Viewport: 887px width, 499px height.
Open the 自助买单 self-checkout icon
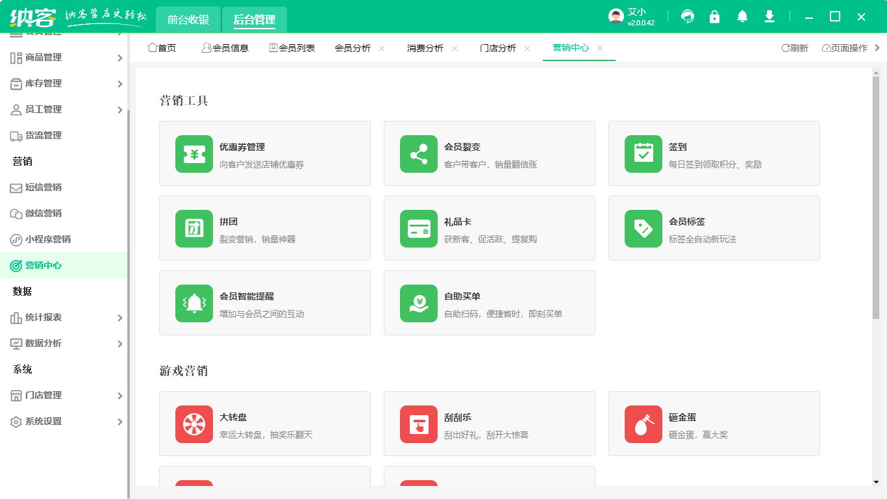click(418, 303)
